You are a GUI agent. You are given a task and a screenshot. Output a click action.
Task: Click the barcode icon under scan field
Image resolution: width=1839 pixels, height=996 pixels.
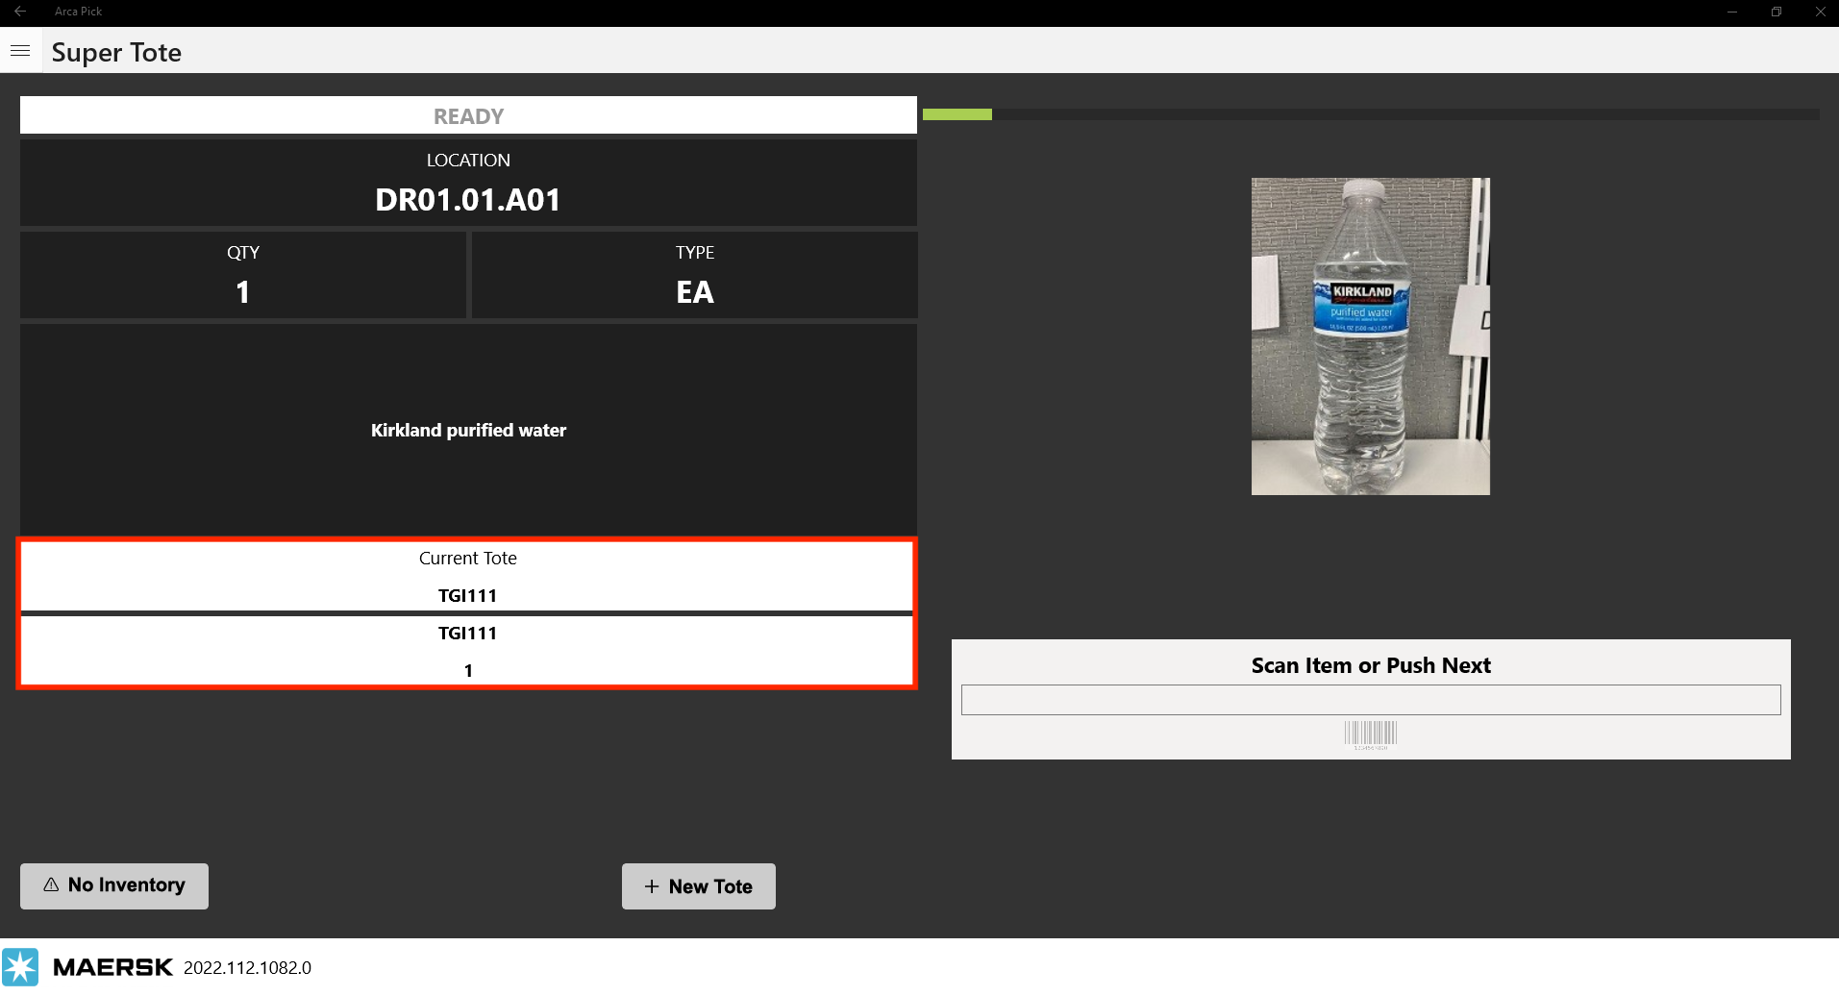[1370, 735]
